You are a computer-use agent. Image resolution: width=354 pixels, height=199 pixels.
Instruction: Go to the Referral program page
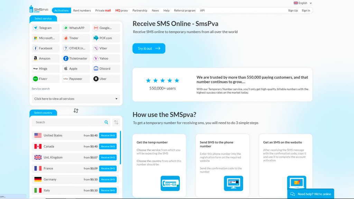click(185, 10)
